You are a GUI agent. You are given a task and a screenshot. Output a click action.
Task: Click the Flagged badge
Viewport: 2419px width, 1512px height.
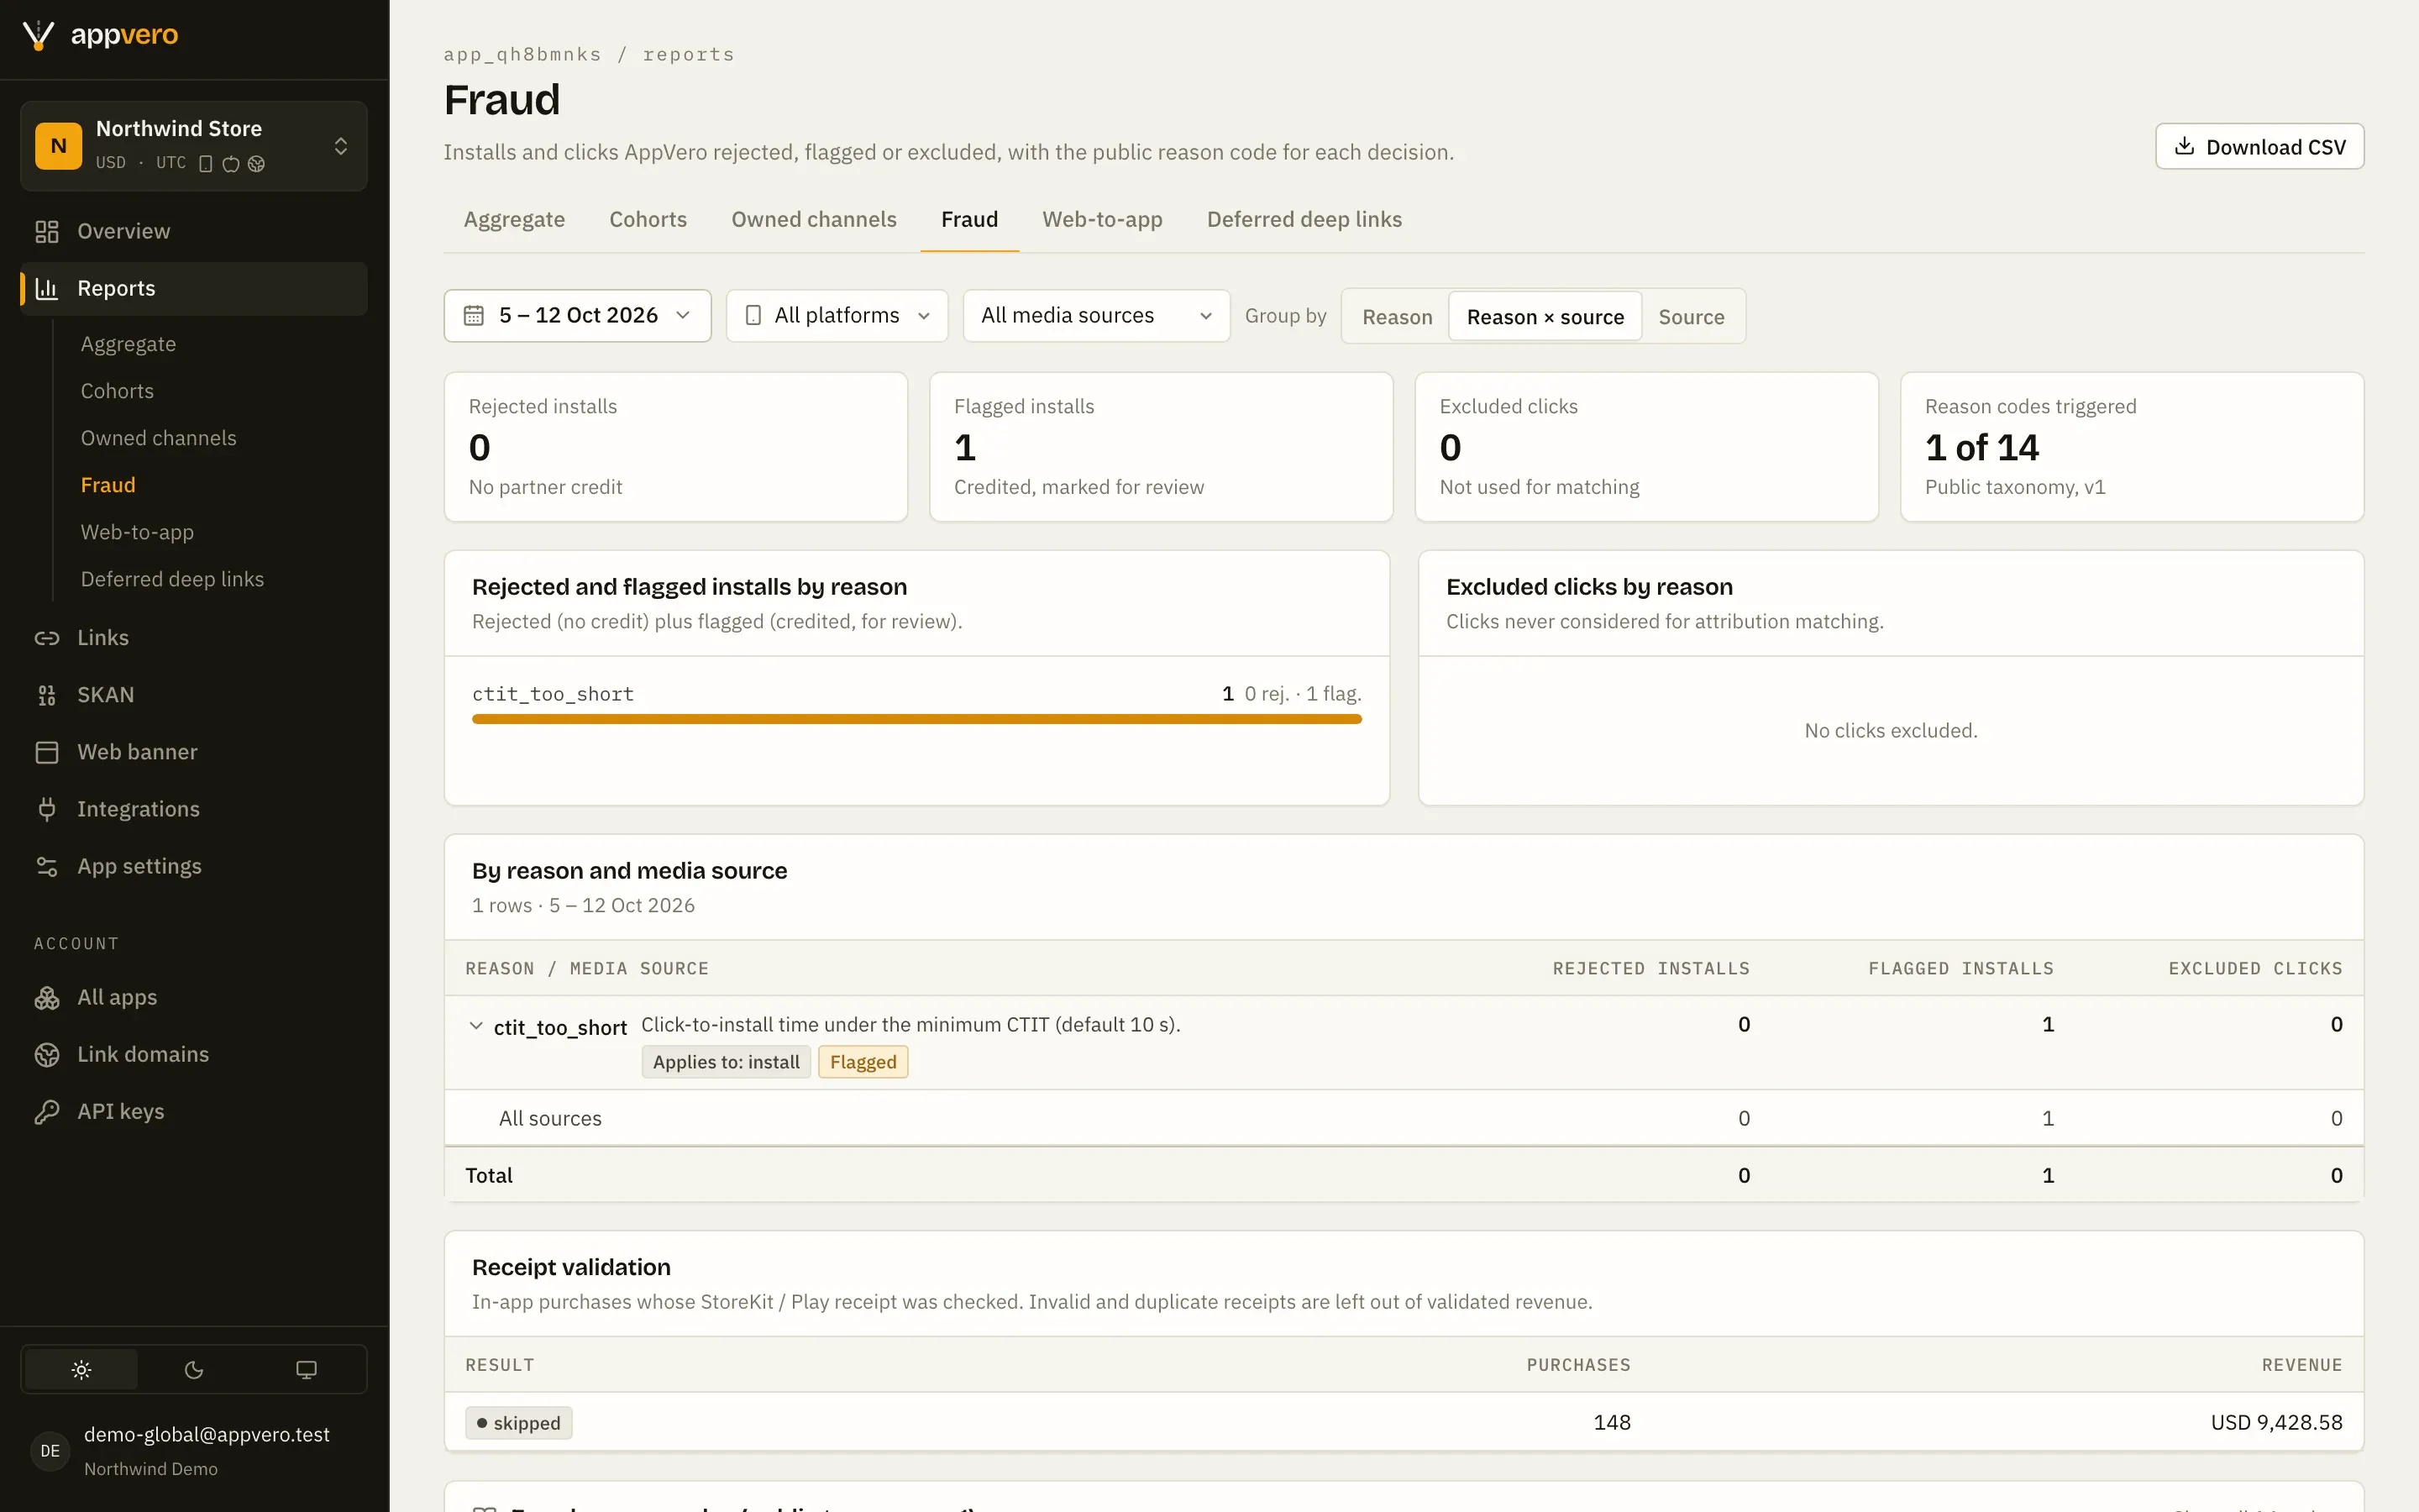point(863,1062)
